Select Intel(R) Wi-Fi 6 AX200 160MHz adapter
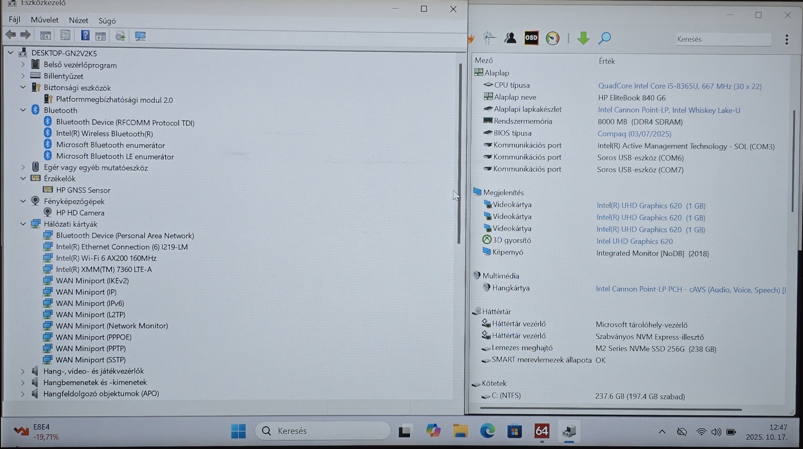 [106, 258]
